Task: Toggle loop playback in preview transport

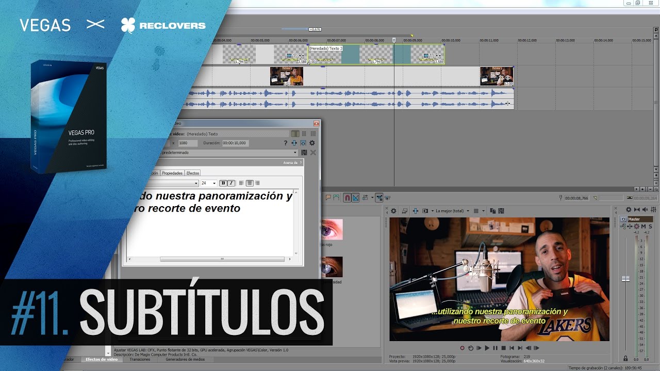Action: pyautogui.click(x=471, y=348)
